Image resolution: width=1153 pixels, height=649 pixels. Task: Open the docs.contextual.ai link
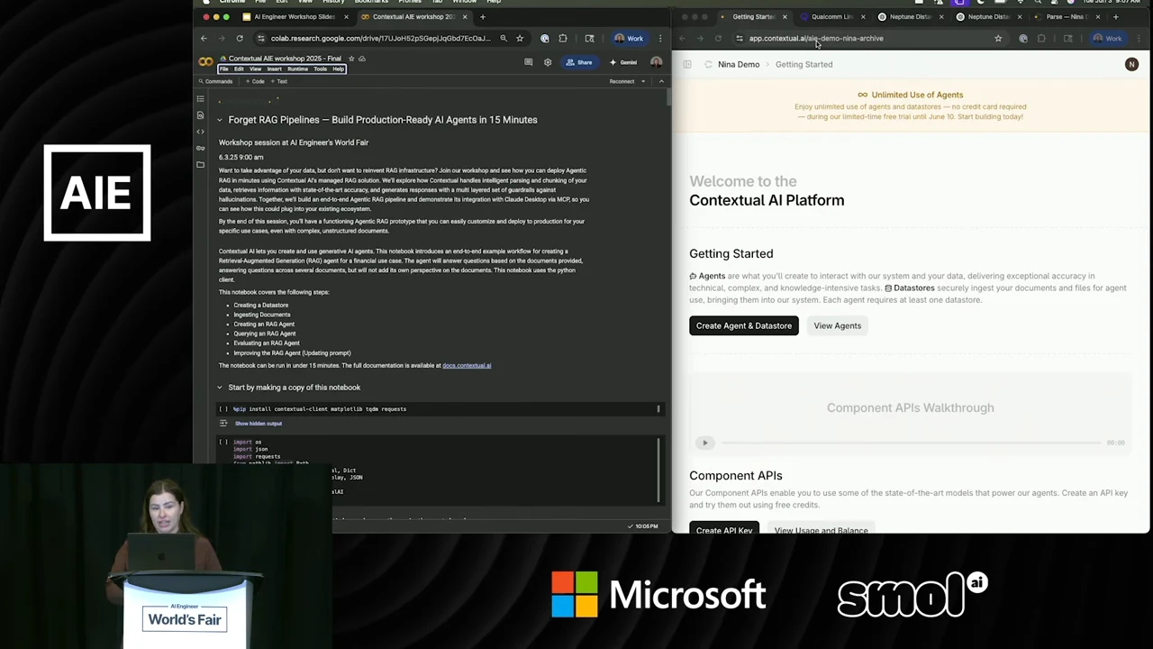coord(467,365)
